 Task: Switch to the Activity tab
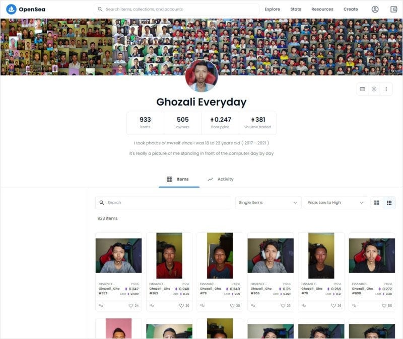coord(221,179)
